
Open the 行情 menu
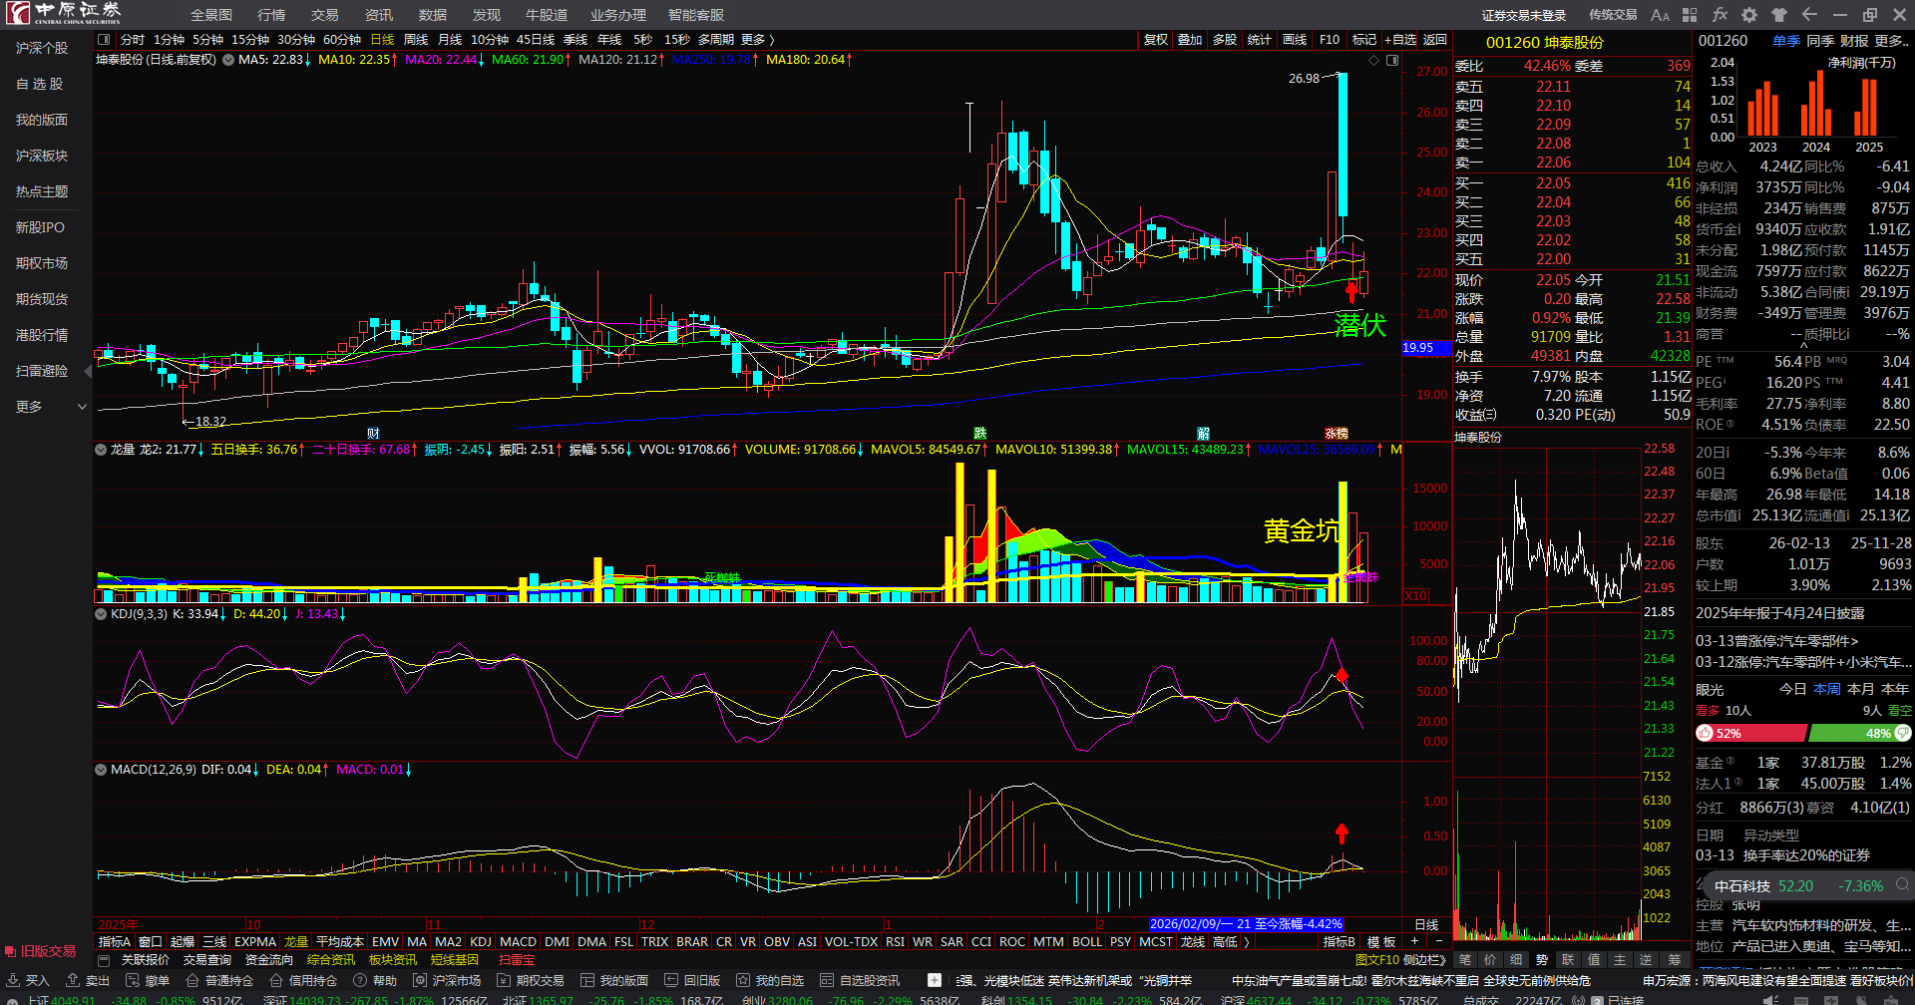coord(271,15)
